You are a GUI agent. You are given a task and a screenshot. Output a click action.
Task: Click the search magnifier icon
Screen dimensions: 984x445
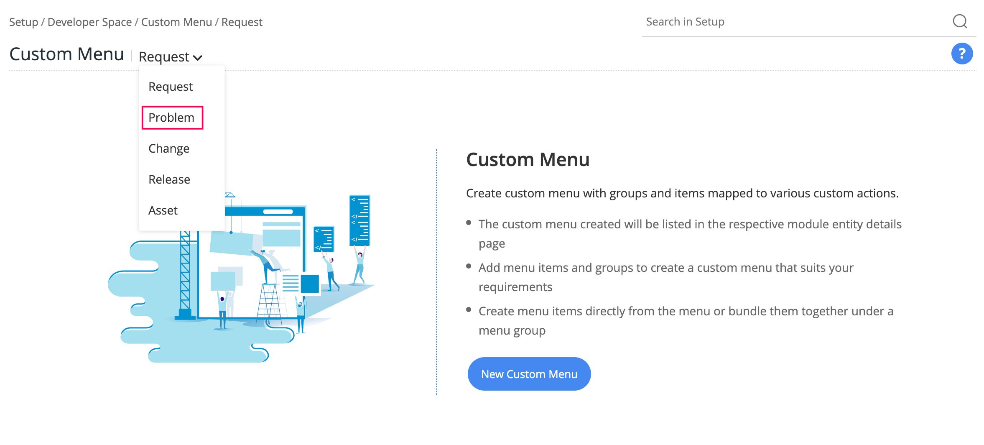pyautogui.click(x=960, y=21)
